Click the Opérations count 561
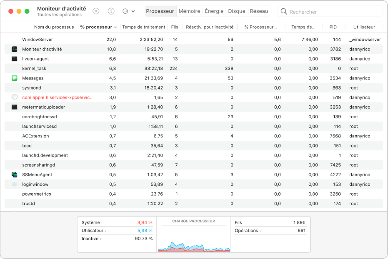The width and height of the screenshot is (388, 259). [x=301, y=231]
